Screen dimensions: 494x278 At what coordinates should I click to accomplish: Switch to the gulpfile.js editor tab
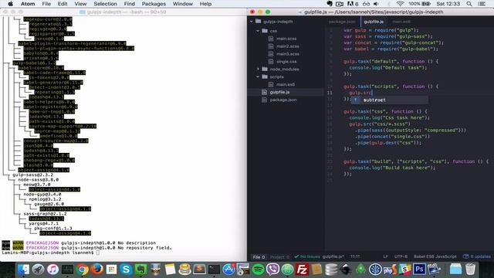tap(374, 22)
